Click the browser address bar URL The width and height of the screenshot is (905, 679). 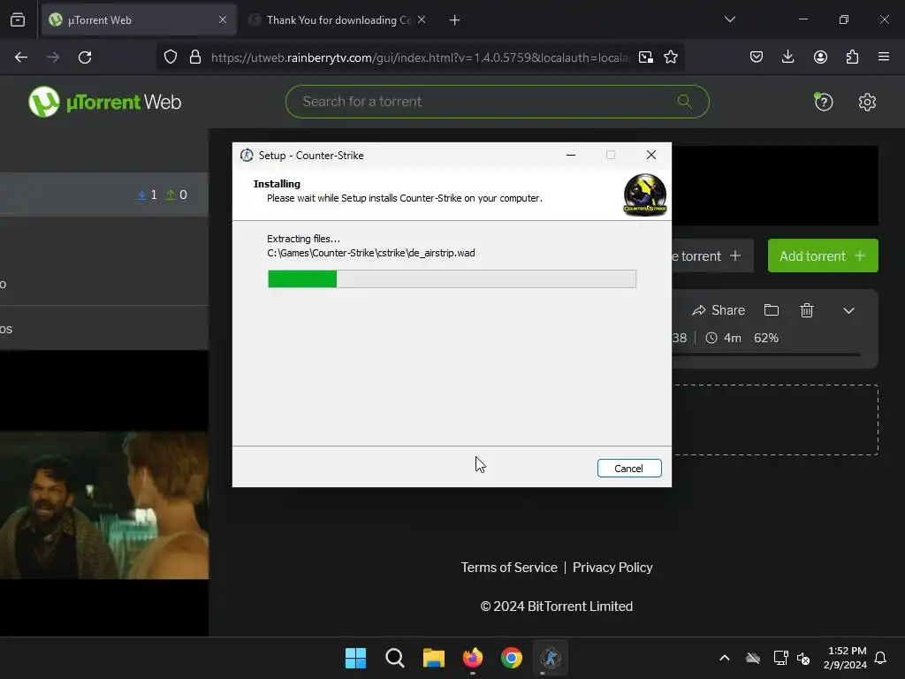pos(420,57)
